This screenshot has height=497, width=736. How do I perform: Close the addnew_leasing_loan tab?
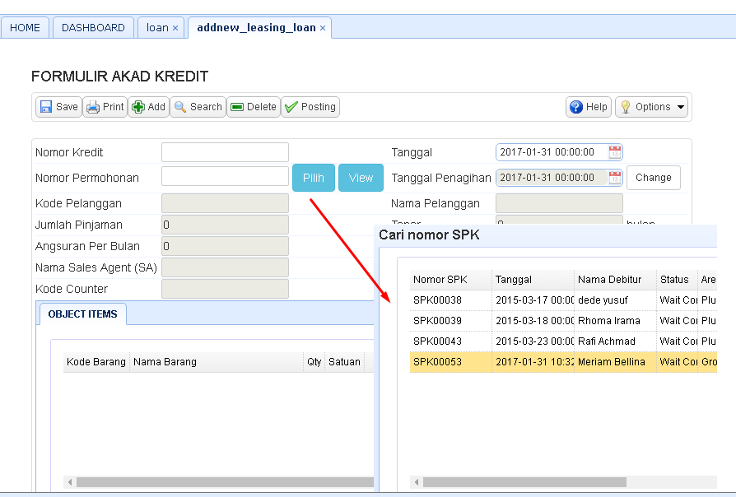click(322, 26)
